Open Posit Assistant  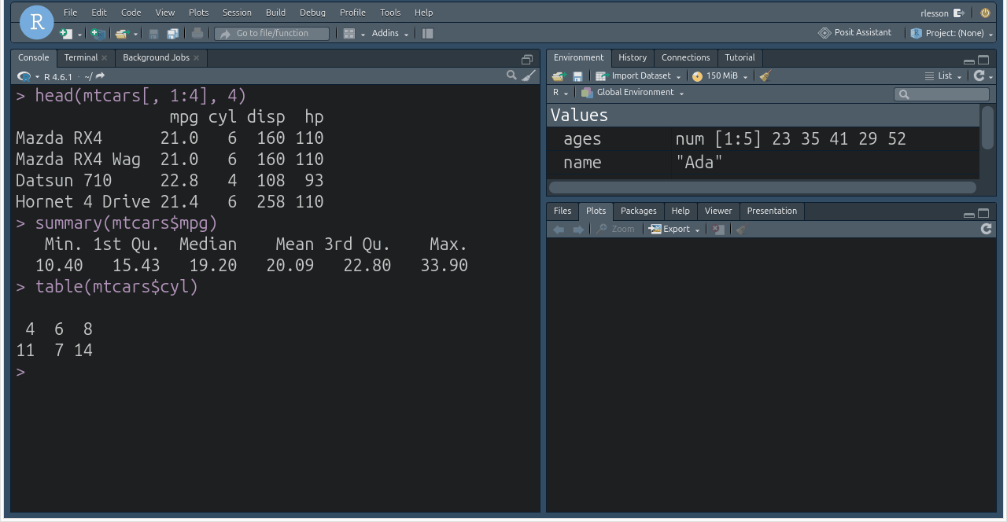pyautogui.click(x=855, y=33)
